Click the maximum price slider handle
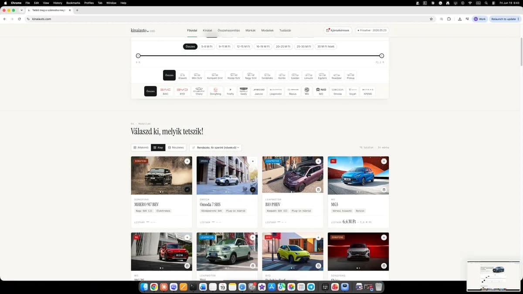 pos(381,56)
